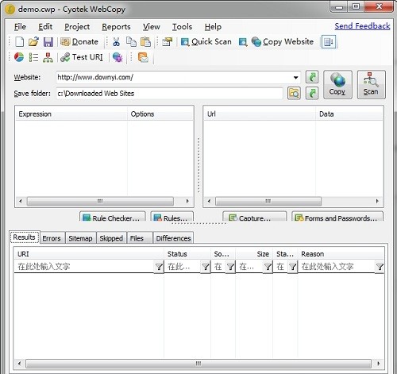
Task: Open the Rule Checker button
Action: [113, 216]
